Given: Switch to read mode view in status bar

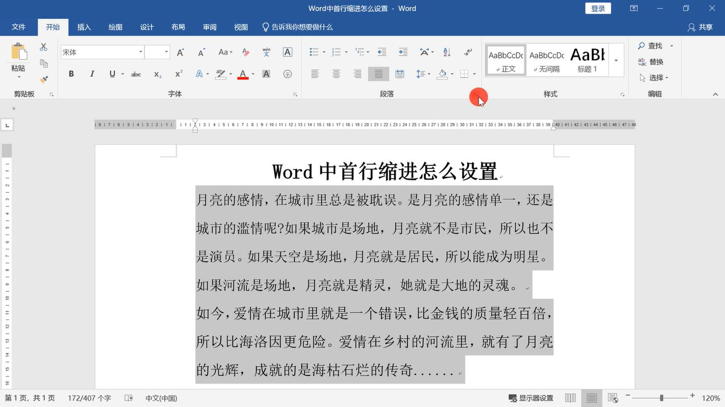Looking at the screenshot, I should click(570, 398).
